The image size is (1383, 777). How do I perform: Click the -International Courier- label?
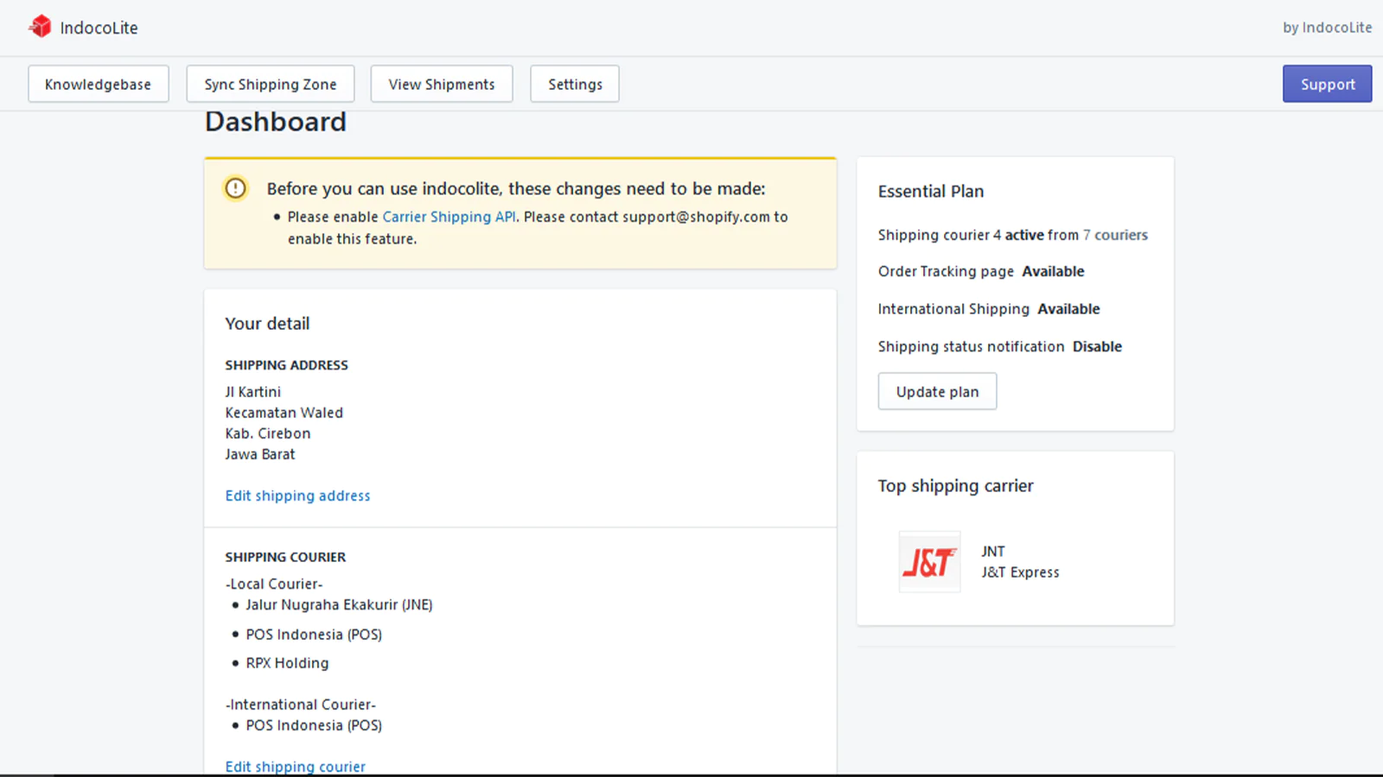(x=301, y=704)
